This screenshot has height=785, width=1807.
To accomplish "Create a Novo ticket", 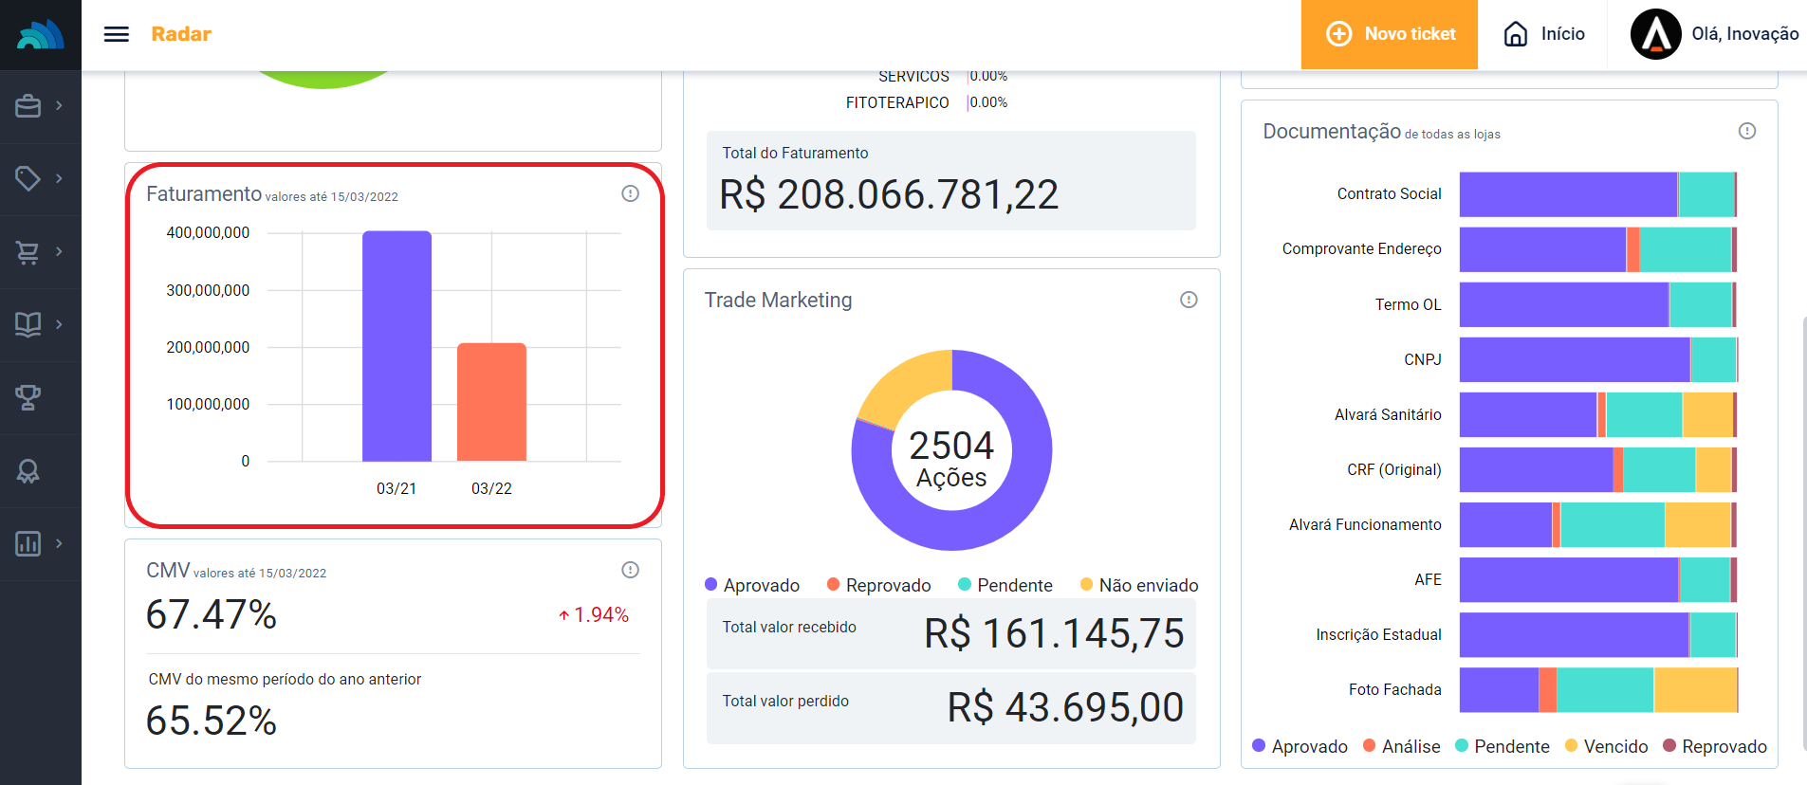I will (1390, 34).
